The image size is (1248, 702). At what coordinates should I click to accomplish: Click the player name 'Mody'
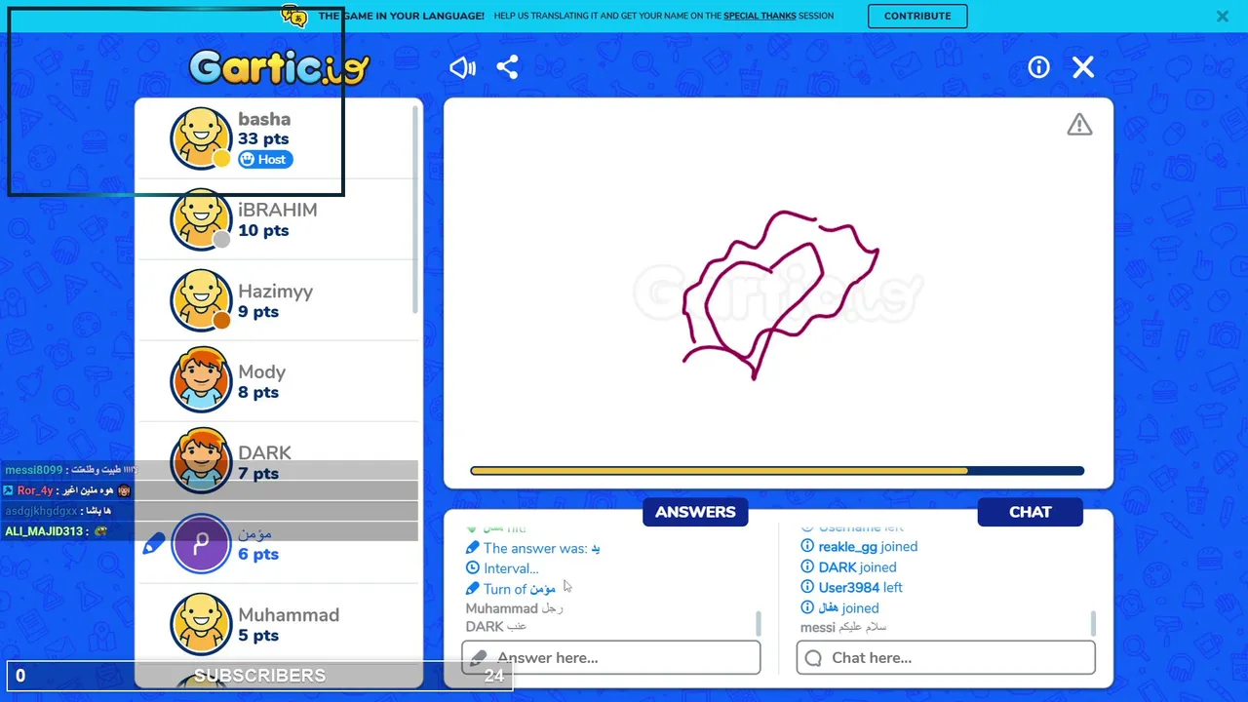[x=262, y=371]
